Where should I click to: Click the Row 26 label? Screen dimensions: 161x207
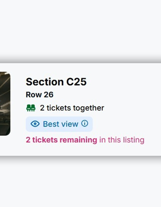click(39, 95)
